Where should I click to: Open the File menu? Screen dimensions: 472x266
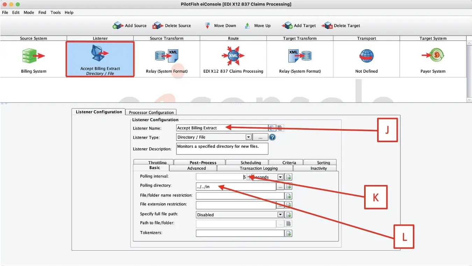tap(5, 12)
